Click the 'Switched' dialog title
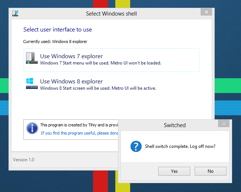Screen dimensions: 241x192 175,125
